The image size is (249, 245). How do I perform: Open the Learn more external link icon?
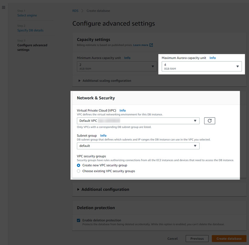tap(151, 45)
